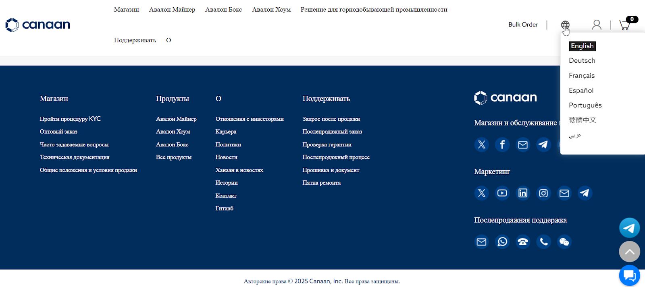645x287 pixels.
Task: Open the Оптовый заказ footer link
Action: point(58,132)
